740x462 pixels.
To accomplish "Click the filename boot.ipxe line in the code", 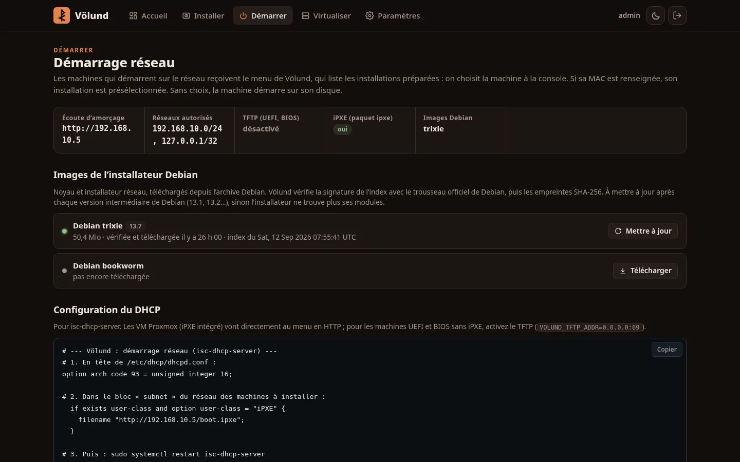I will pyautogui.click(x=161, y=419).
